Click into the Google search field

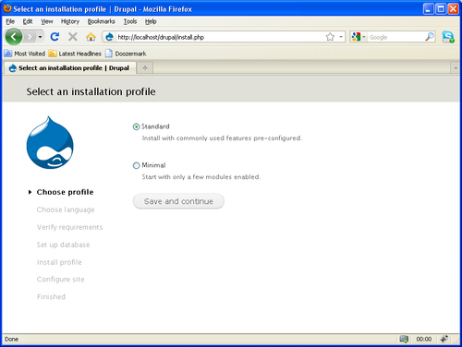tap(395, 37)
